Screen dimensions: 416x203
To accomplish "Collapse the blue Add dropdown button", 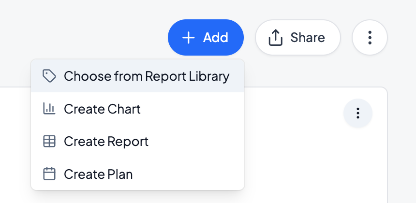I will tap(206, 37).
